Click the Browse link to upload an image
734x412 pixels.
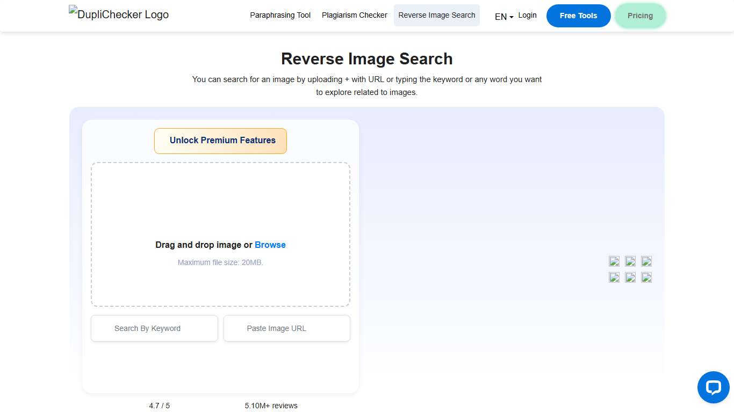coord(270,245)
